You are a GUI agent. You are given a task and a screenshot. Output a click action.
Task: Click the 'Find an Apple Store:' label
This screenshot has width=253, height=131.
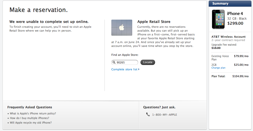125,55
